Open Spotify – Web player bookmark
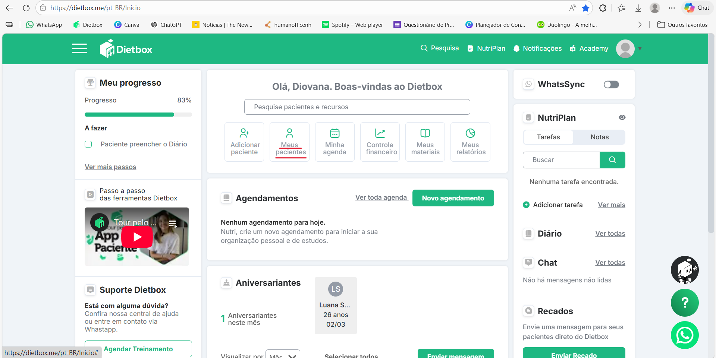Image resolution: width=716 pixels, height=358 pixels. pos(352,25)
